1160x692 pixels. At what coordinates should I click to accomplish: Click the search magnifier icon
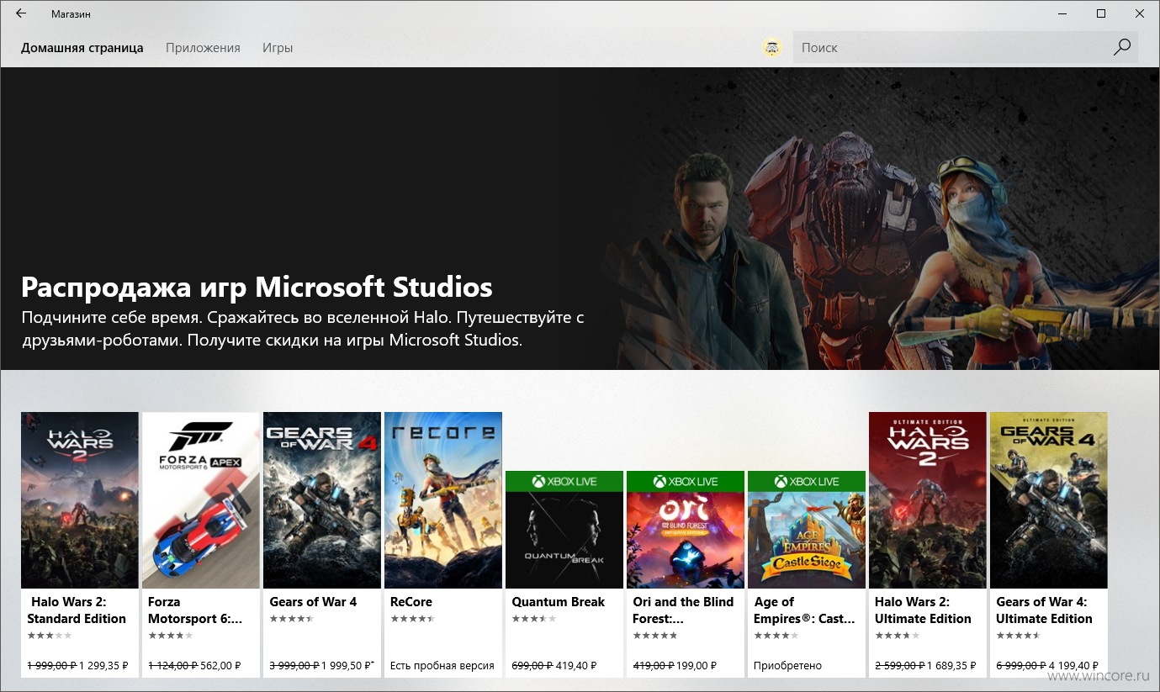click(x=1122, y=47)
